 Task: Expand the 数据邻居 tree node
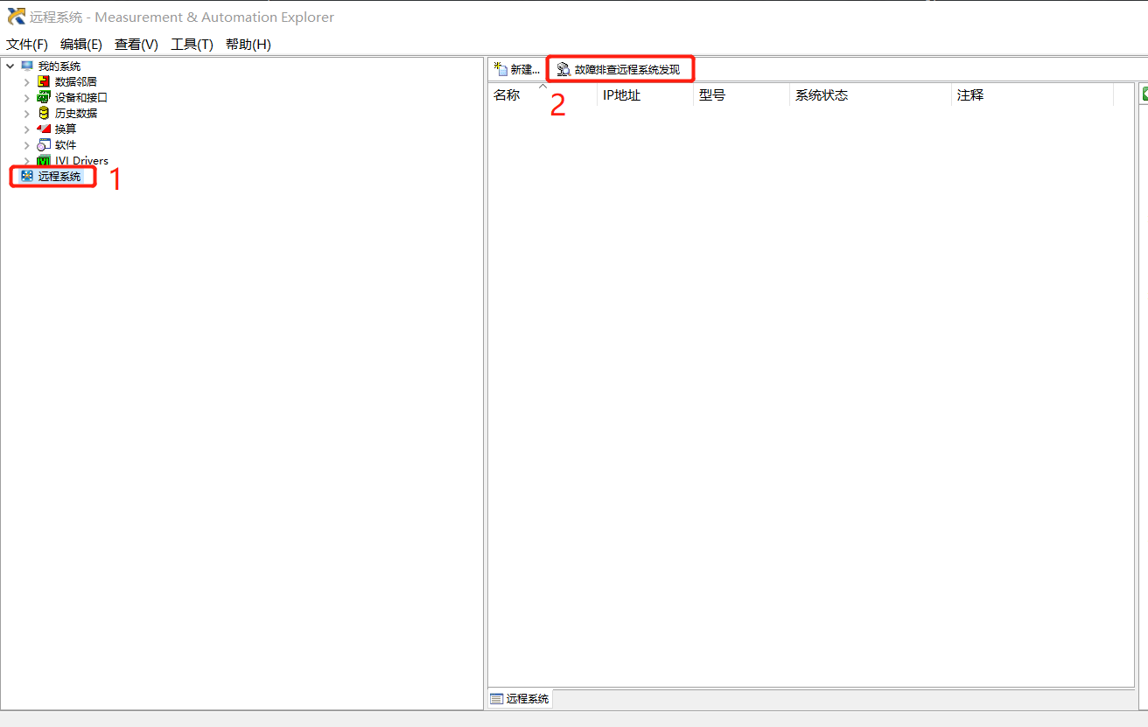(26, 82)
